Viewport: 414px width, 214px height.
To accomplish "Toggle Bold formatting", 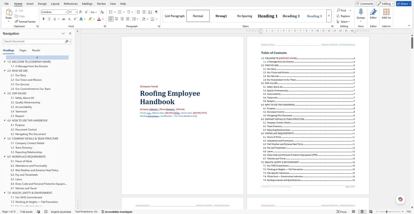I will coord(43,19).
